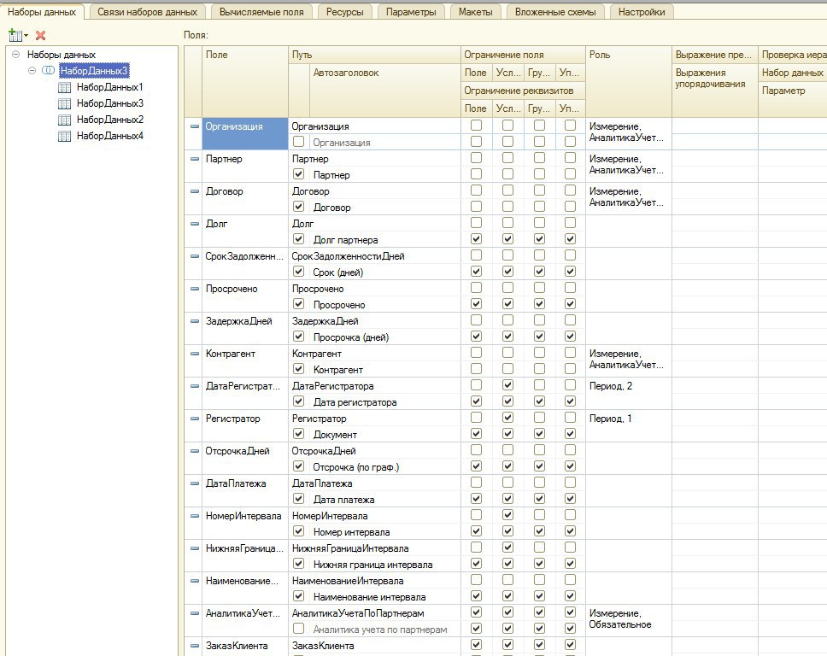Click the Ограничение поля header
Viewport: 827px width, 656px height.
pyautogui.click(x=523, y=55)
